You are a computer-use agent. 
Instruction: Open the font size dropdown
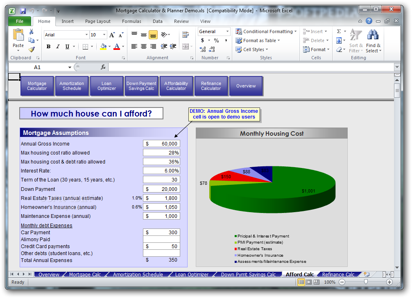(x=104, y=35)
